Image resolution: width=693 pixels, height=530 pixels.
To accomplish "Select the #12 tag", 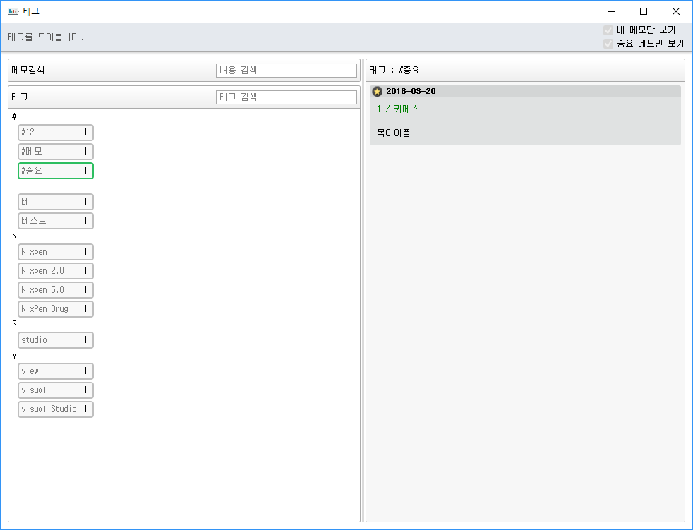I will 55,133.
